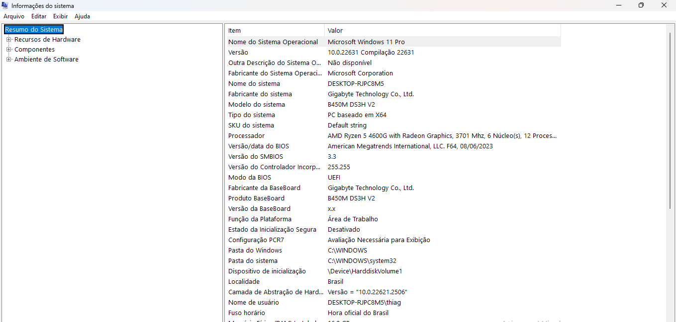Open the Ajuda menu
676x322 pixels.
tap(82, 16)
